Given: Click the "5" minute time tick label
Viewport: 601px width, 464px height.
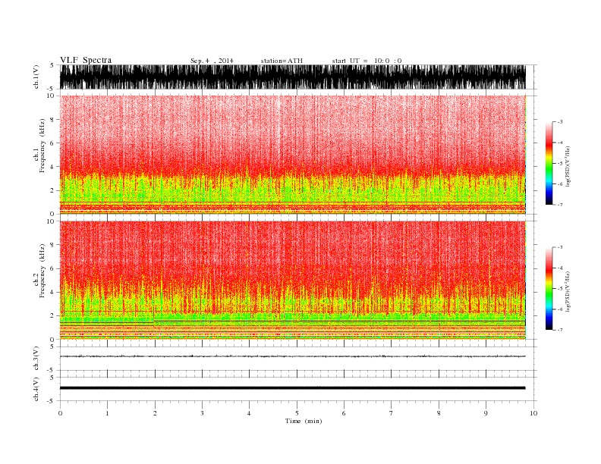Looking at the screenshot, I should [297, 413].
